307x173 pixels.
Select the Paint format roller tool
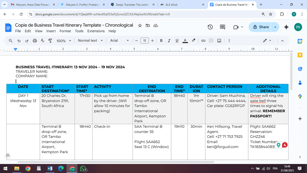[x=50, y=41]
